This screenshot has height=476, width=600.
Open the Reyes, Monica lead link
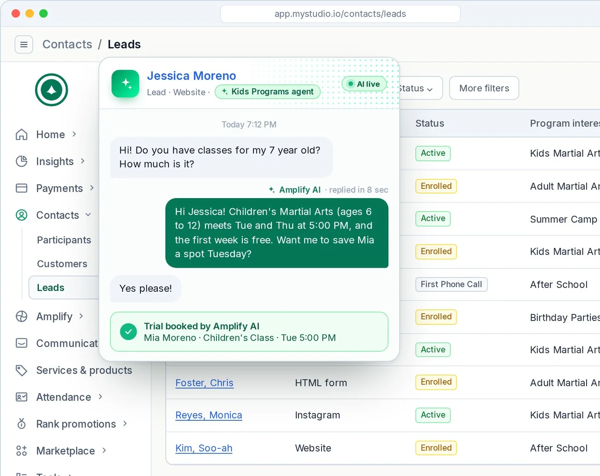(x=209, y=415)
